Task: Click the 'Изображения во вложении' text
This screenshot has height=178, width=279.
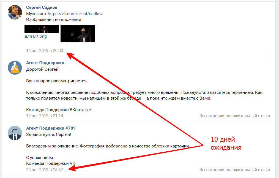Action: (54, 20)
